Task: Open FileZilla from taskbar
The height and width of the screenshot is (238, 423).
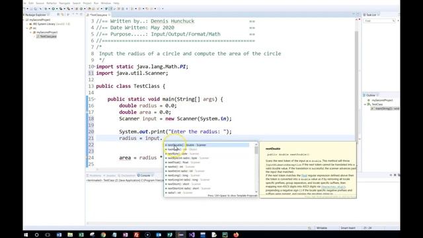Action: click(137, 235)
